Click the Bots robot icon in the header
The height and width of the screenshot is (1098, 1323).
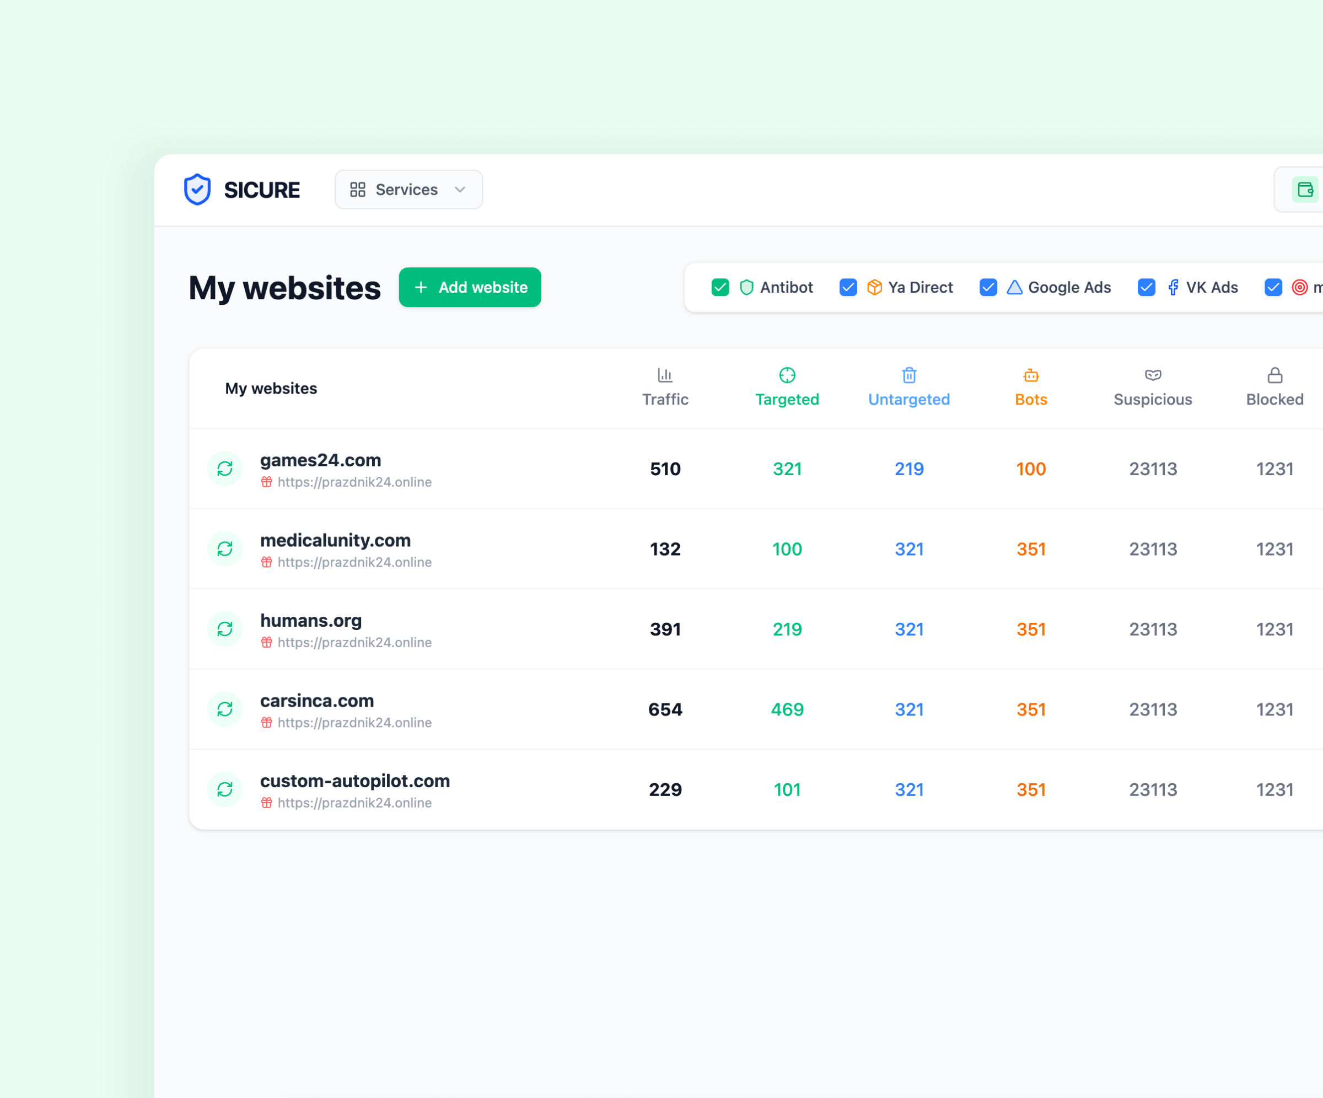point(1031,375)
